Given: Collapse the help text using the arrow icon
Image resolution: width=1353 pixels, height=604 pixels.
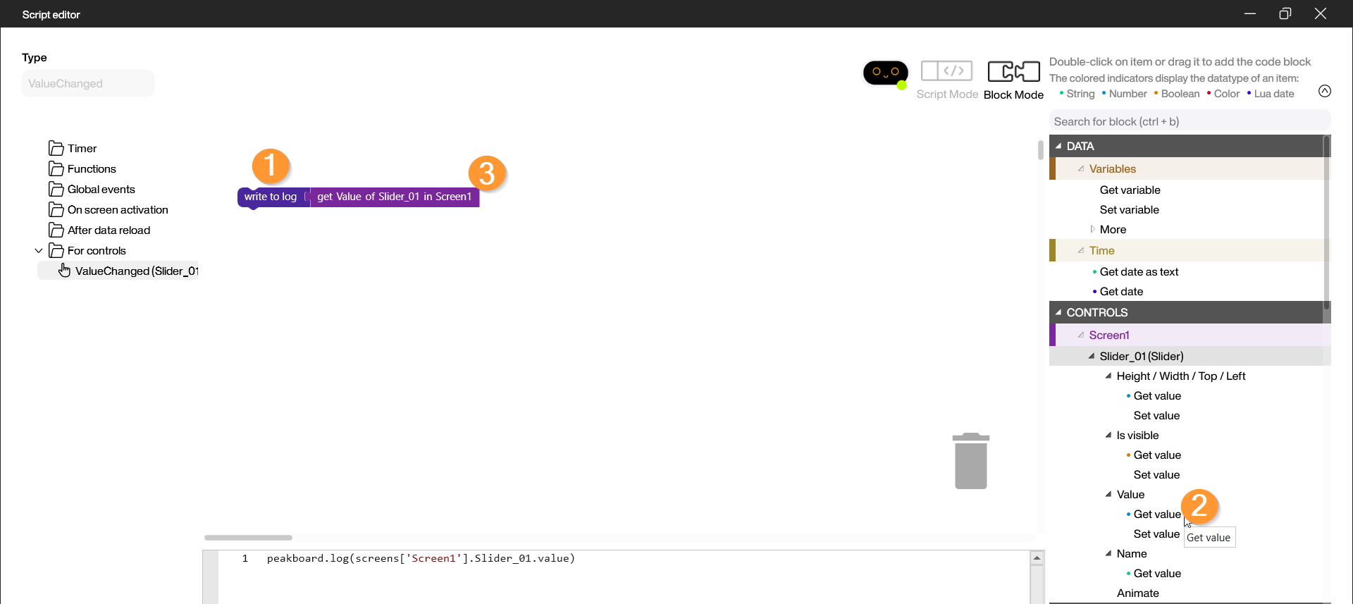Looking at the screenshot, I should point(1324,91).
